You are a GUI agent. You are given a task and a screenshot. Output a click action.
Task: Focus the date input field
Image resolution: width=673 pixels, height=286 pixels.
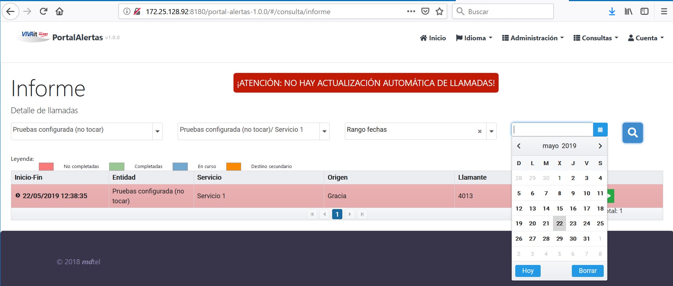[x=552, y=130]
